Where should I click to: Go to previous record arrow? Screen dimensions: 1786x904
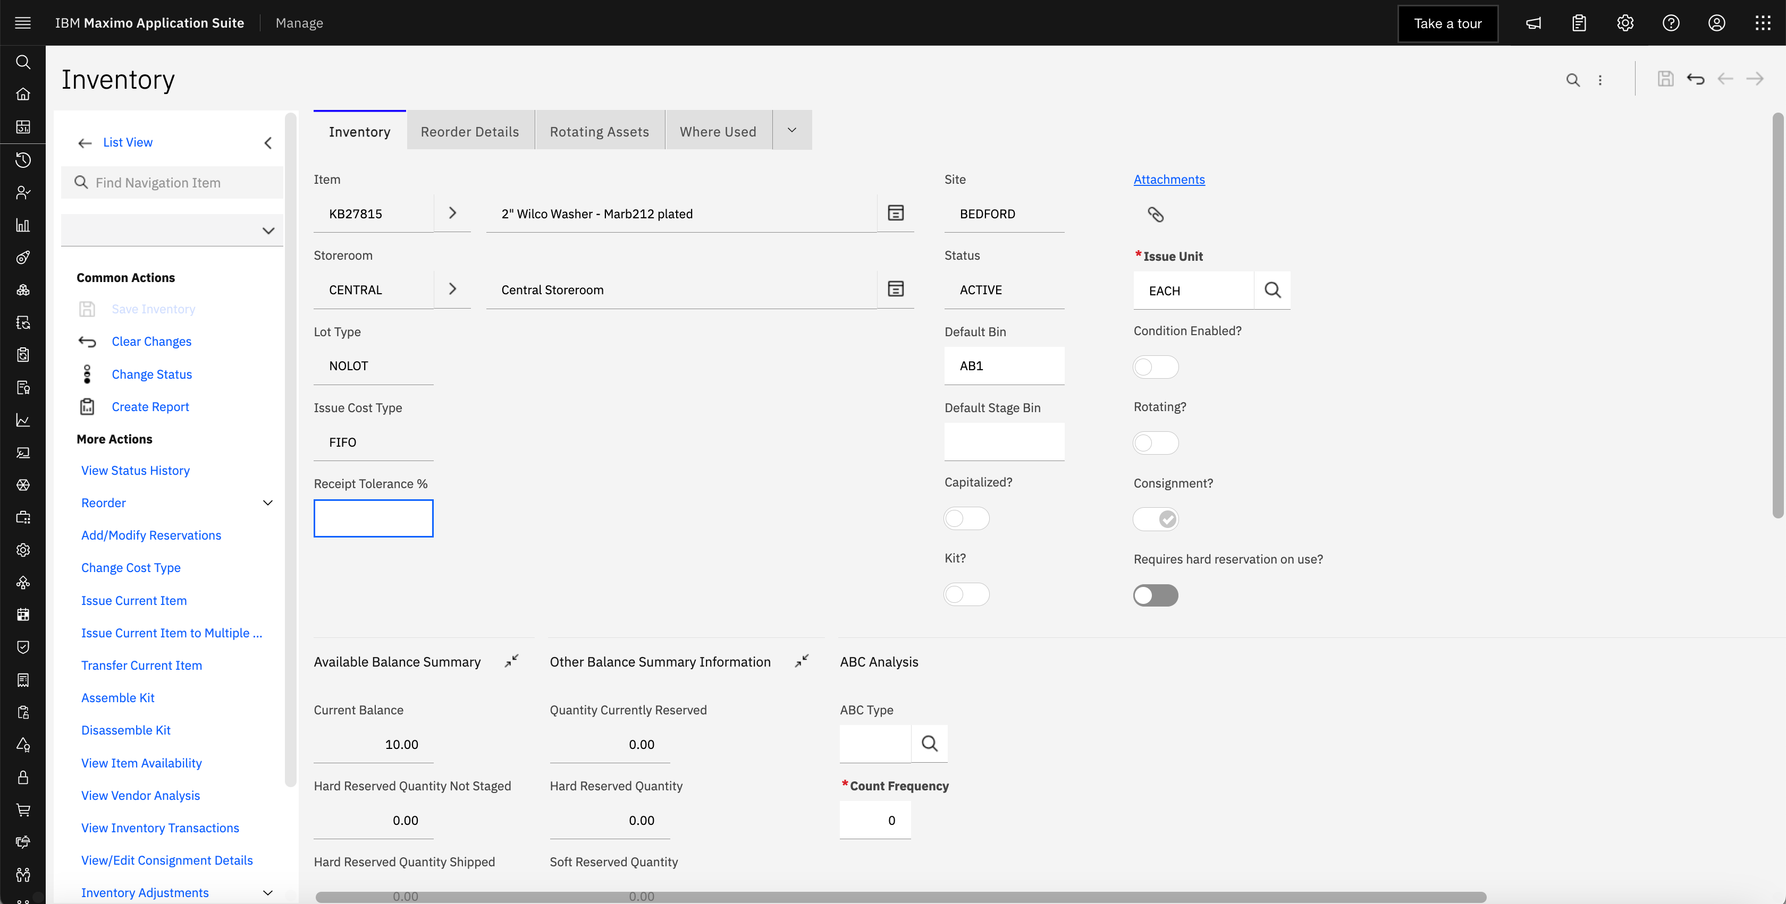pyautogui.click(x=1725, y=79)
